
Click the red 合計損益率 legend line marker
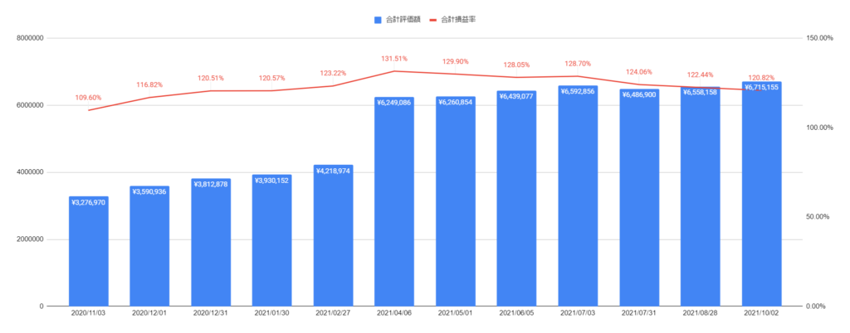tap(433, 19)
